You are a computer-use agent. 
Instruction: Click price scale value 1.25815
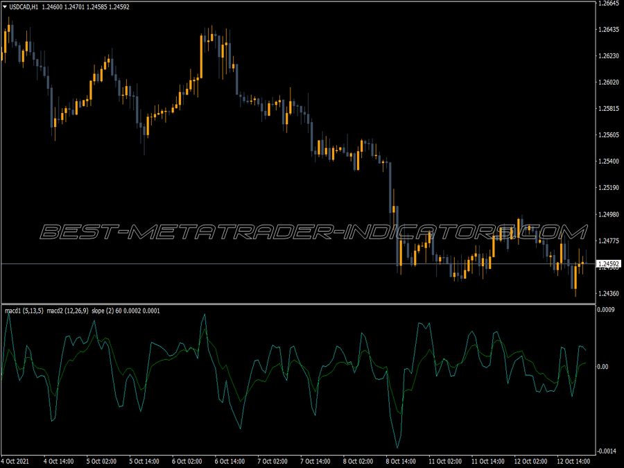609,109
